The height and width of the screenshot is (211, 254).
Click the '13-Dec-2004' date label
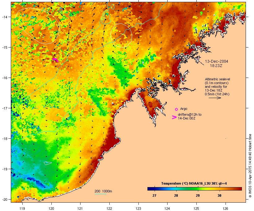point(217,61)
